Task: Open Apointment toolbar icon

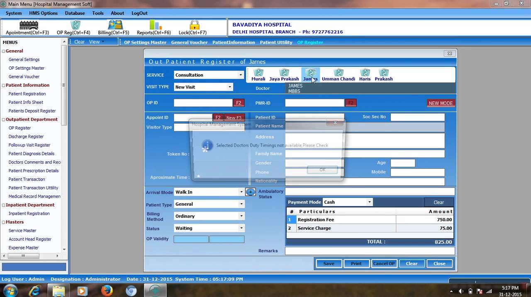Action: 27,28
